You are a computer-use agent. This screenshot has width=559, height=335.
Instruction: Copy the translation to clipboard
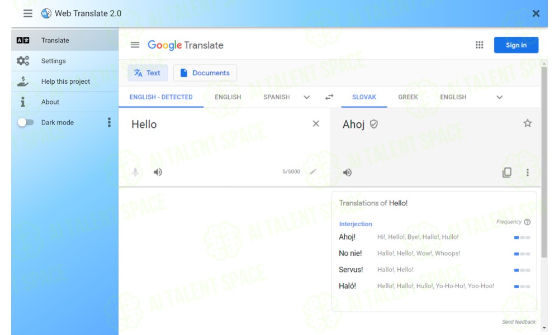point(506,173)
